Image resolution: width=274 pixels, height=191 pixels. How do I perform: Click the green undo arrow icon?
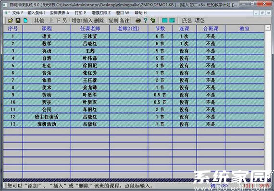point(153,21)
